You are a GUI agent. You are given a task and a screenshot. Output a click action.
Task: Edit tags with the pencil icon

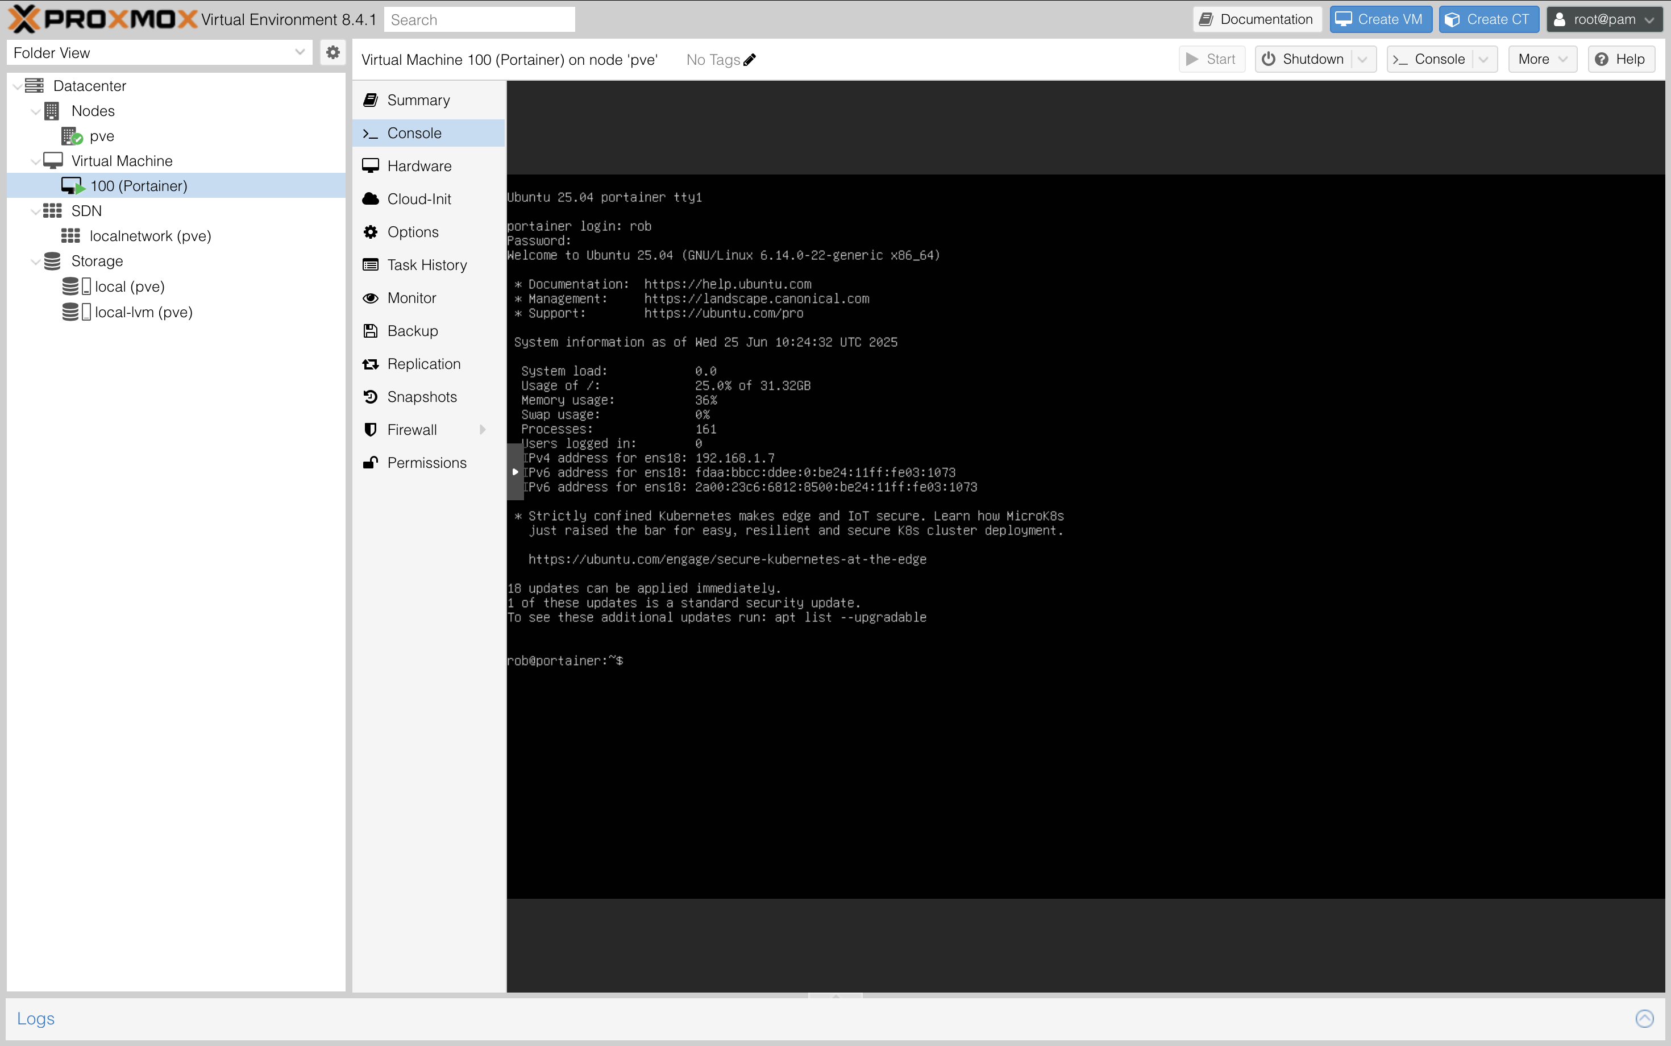point(750,60)
